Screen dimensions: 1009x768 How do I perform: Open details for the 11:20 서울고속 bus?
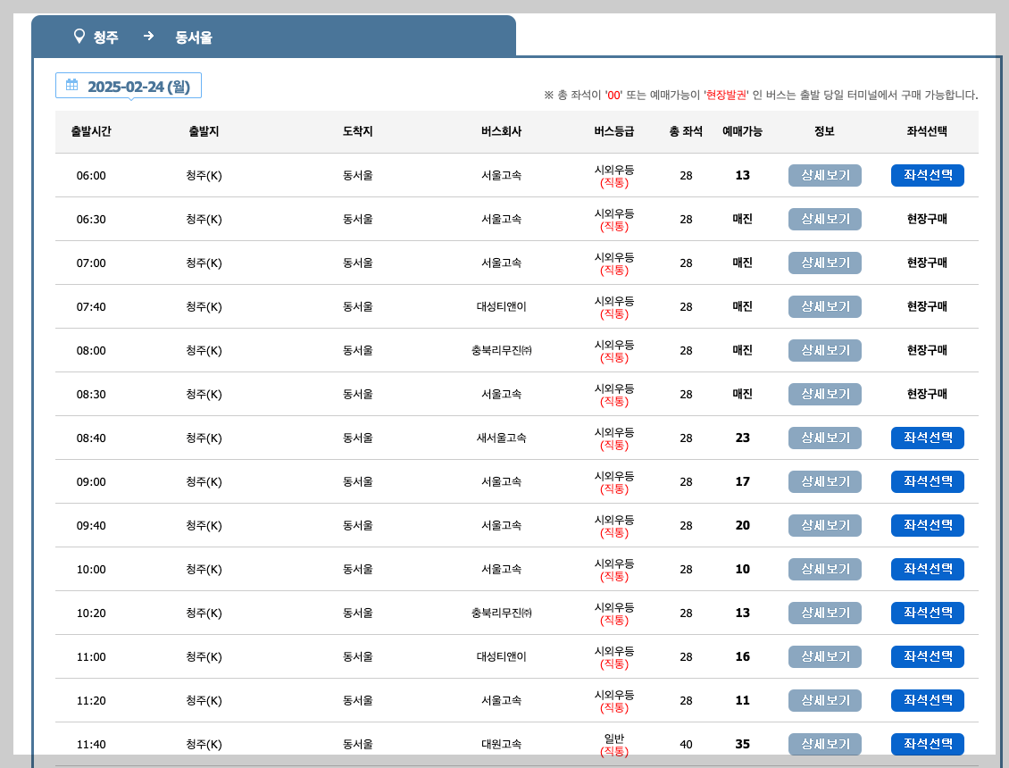824,700
